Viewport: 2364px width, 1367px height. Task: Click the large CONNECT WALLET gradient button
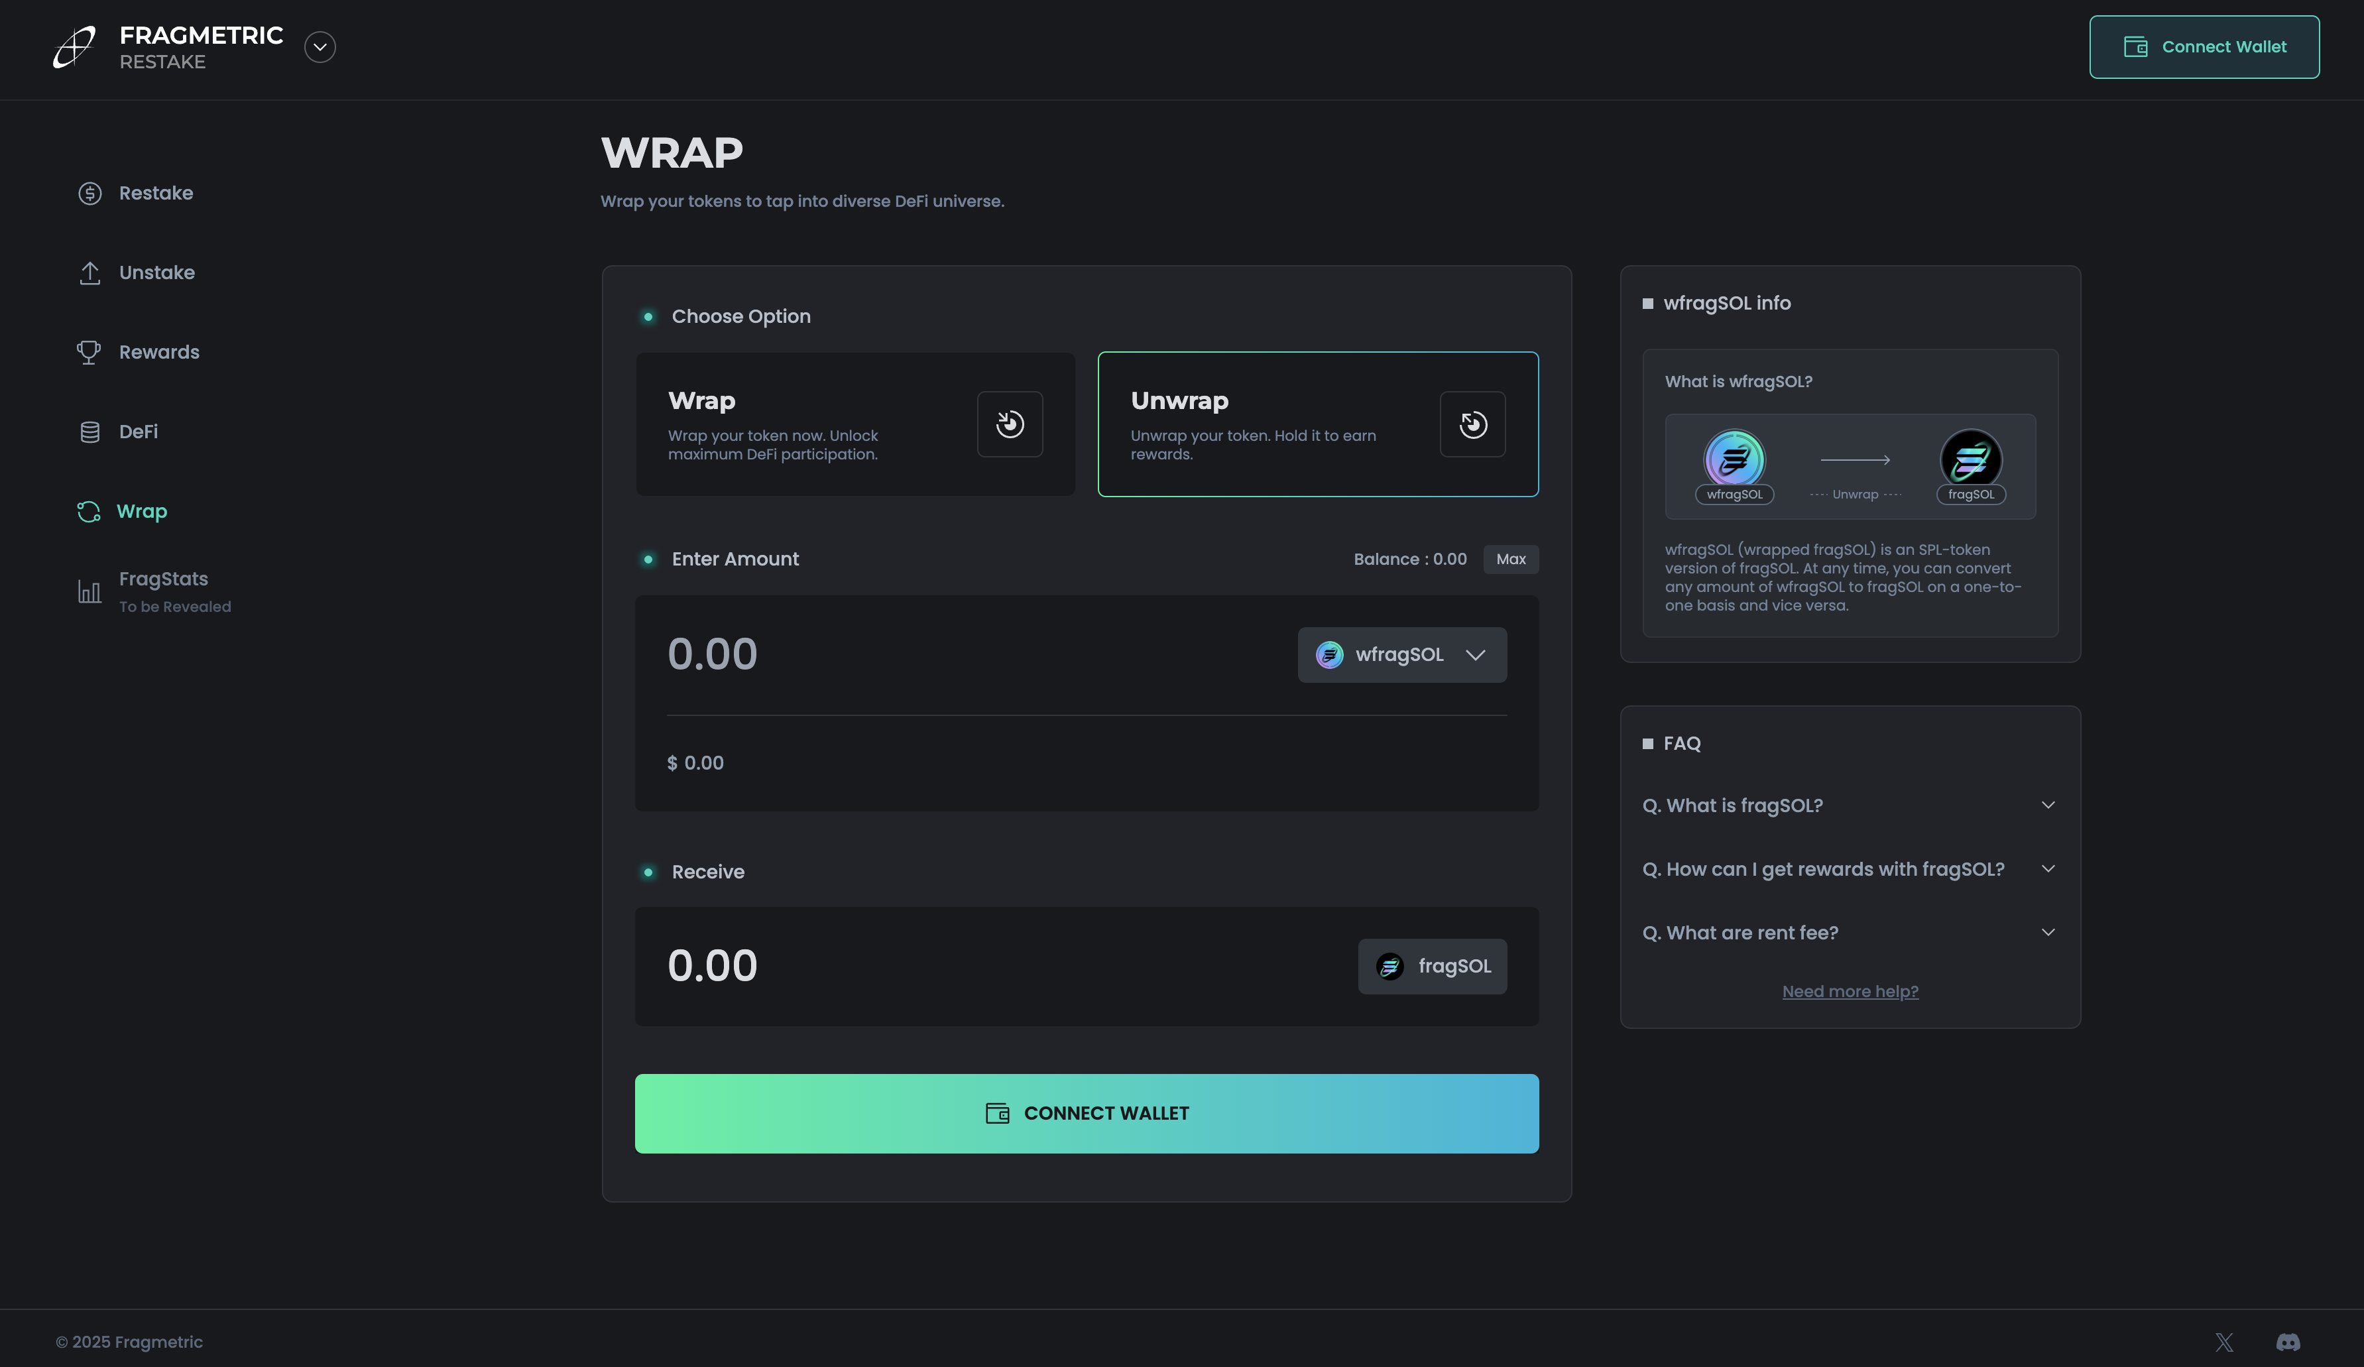(x=1087, y=1114)
